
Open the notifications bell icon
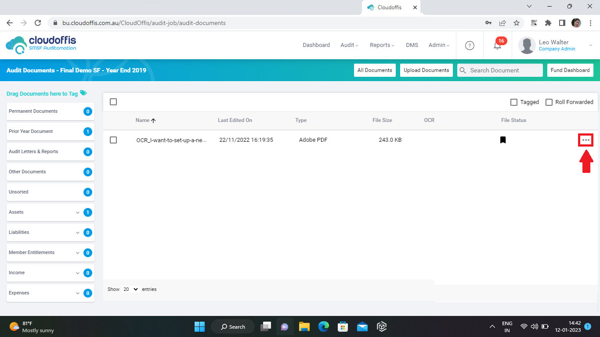pos(497,46)
